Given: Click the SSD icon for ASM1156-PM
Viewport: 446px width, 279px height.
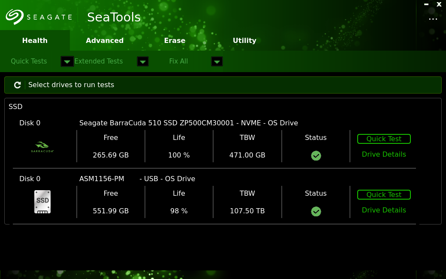Looking at the screenshot, I should pyautogui.click(x=42, y=202).
